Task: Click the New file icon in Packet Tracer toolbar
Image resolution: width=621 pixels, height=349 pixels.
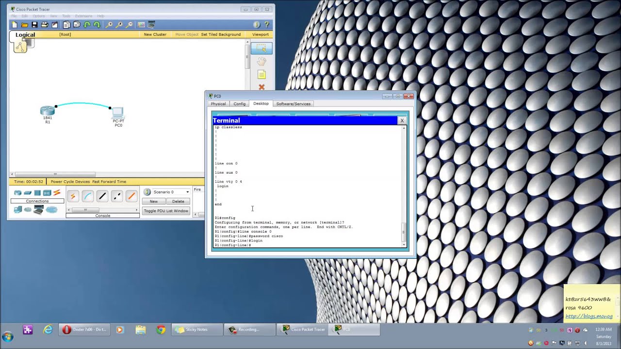Action: 15,25
